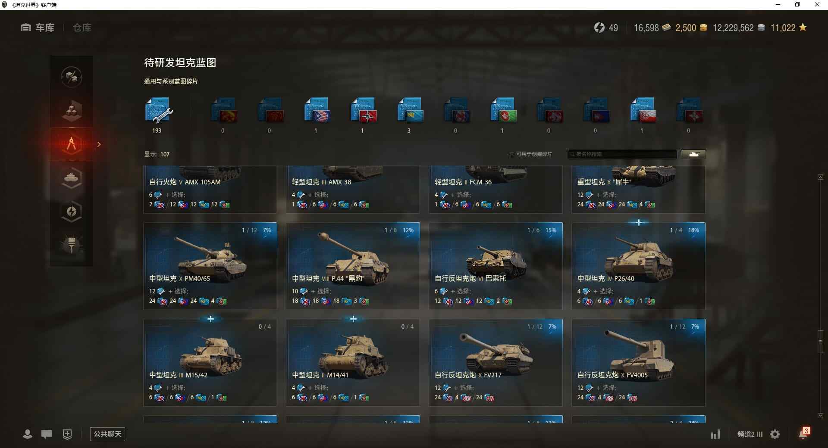Open the blueprints section in the left sidebar
The height and width of the screenshot is (448, 828).
click(72, 144)
